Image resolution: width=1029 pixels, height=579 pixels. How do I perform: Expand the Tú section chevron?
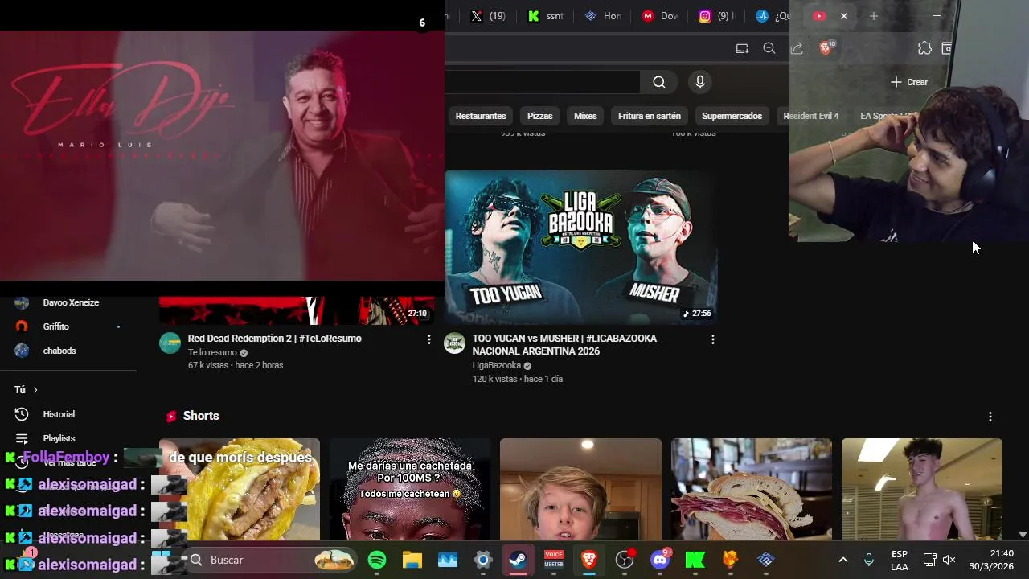(35, 390)
